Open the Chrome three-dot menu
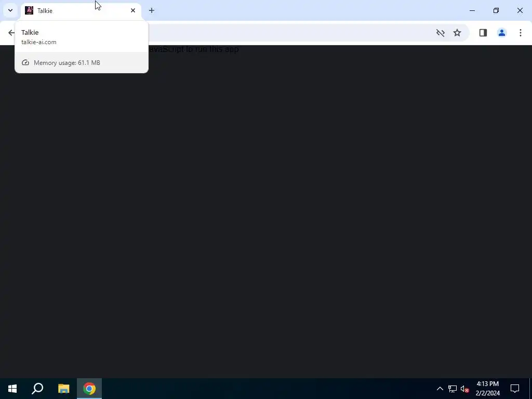This screenshot has width=532, height=399. pos(520,33)
